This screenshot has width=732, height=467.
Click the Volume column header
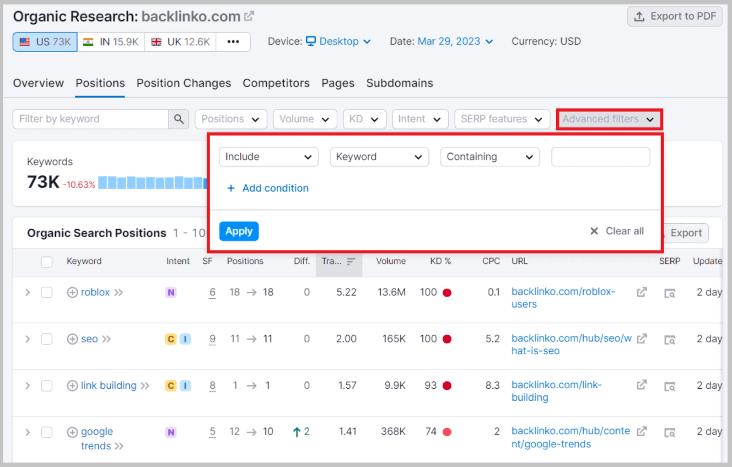click(391, 261)
